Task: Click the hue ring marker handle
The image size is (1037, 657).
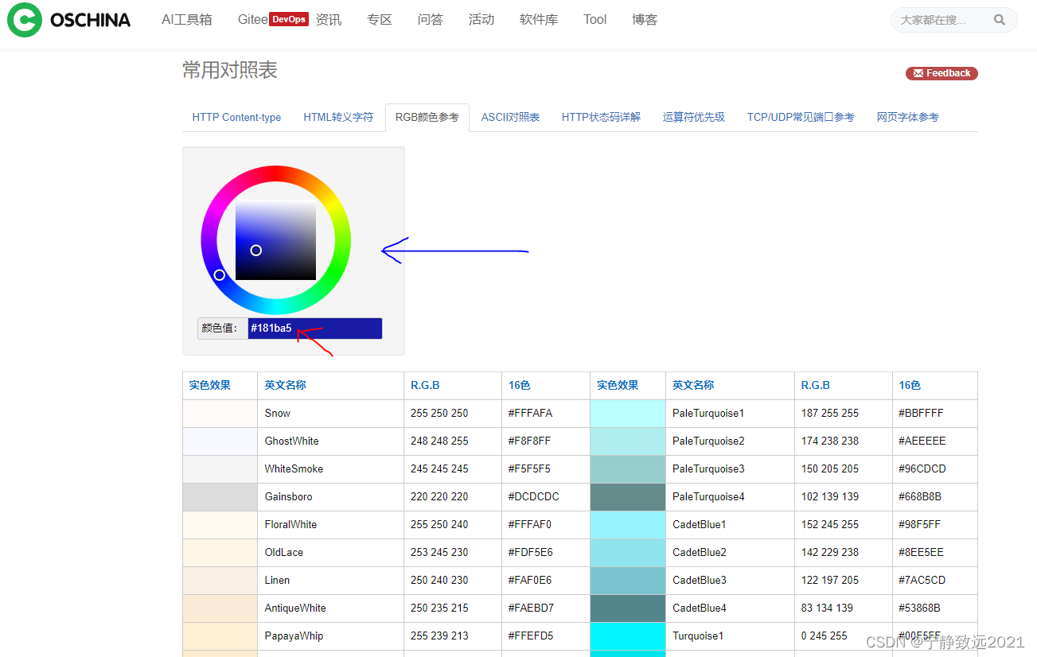Action: (x=220, y=275)
